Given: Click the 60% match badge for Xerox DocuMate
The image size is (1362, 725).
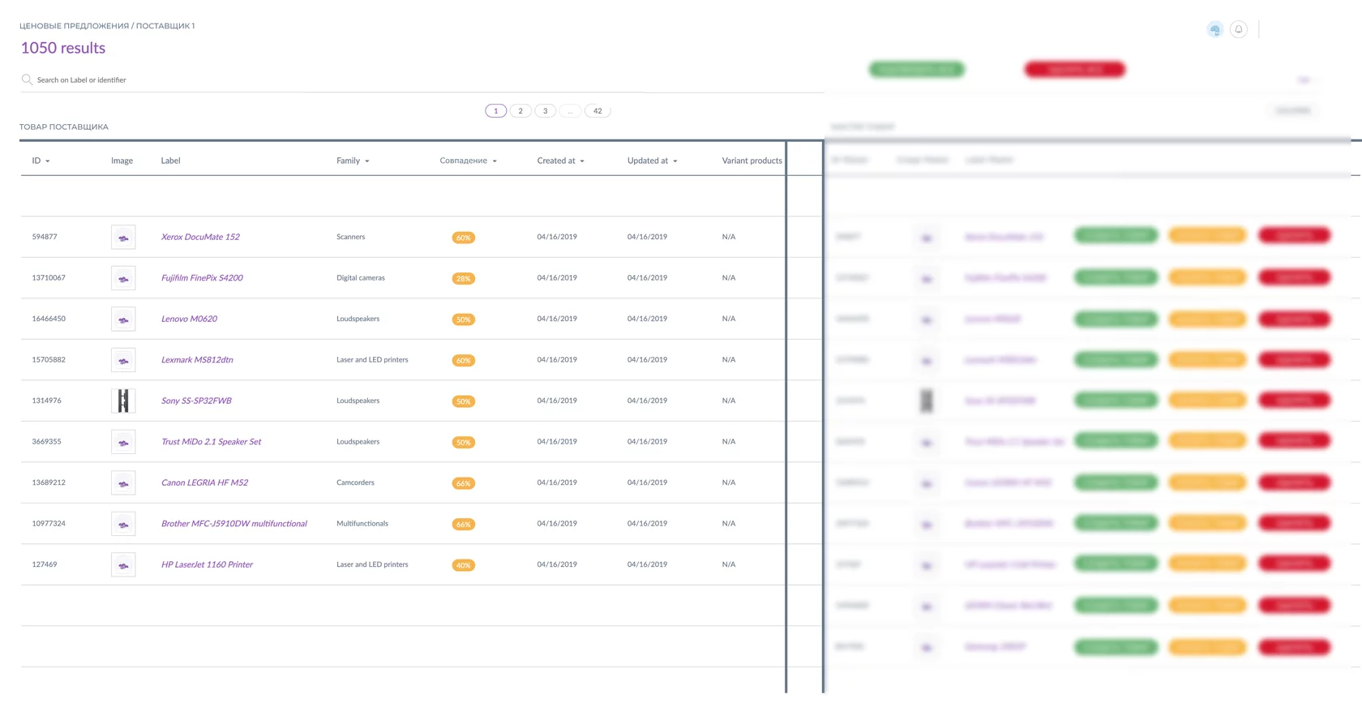Looking at the screenshot, I should pos(463,238).
